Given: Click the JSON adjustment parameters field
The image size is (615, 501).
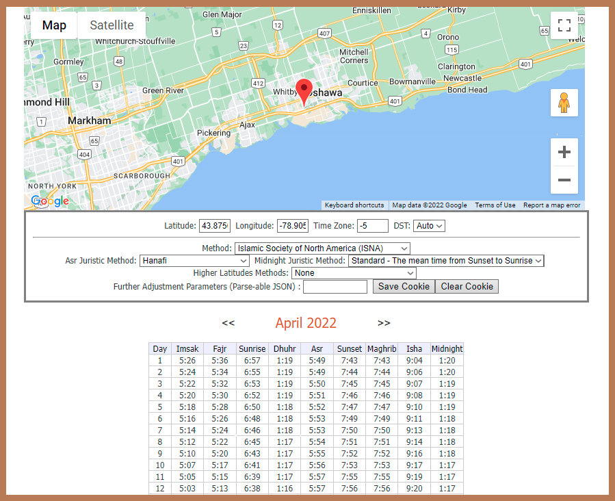Looking at the screenshot, I should point(335,286).
